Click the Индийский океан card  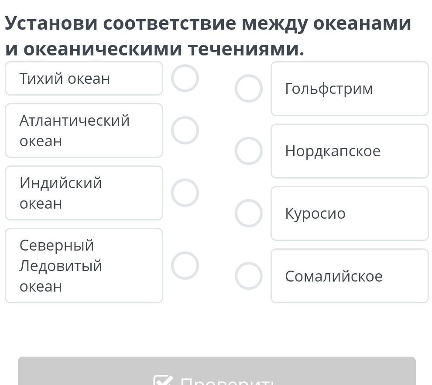pos(84,193)
